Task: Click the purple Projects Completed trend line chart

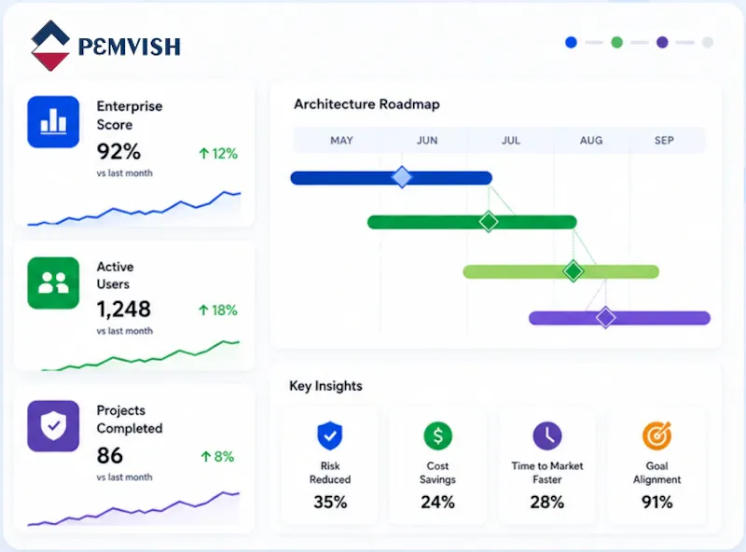Action: tap(133, 509)
